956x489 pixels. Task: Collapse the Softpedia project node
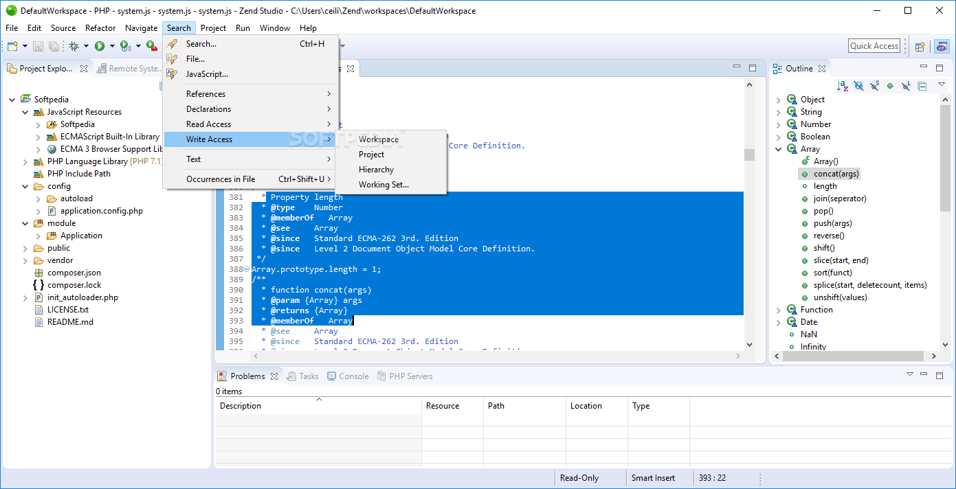tap(12, 100)
